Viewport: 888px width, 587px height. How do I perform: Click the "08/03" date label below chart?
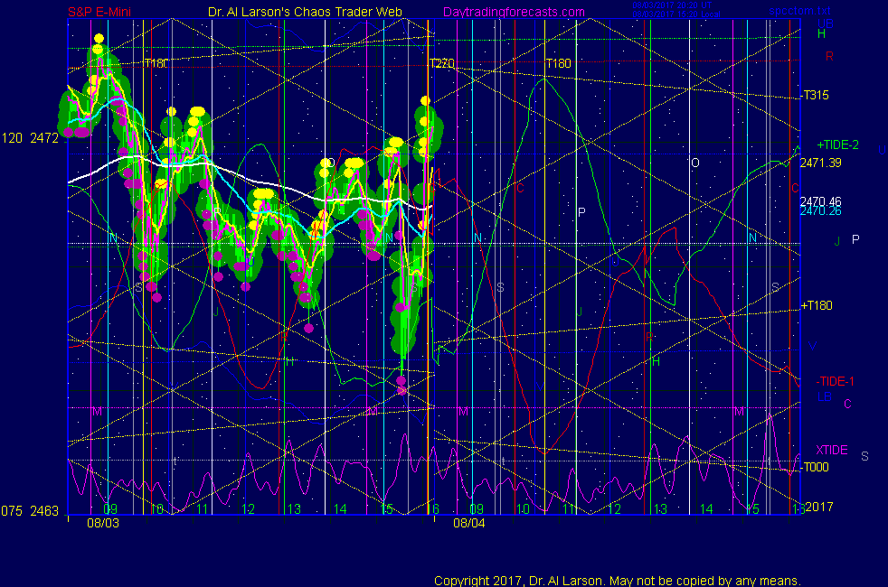(103, 523)
